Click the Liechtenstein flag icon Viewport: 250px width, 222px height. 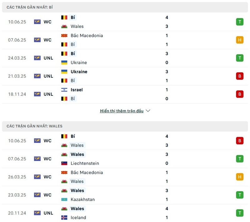pyautogui.click(x=64, y=163)
